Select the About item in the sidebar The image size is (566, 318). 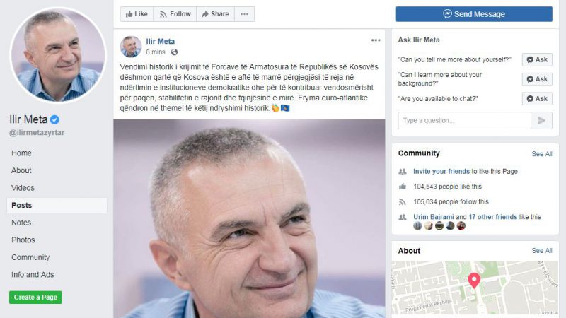click(x=21, y=170)
